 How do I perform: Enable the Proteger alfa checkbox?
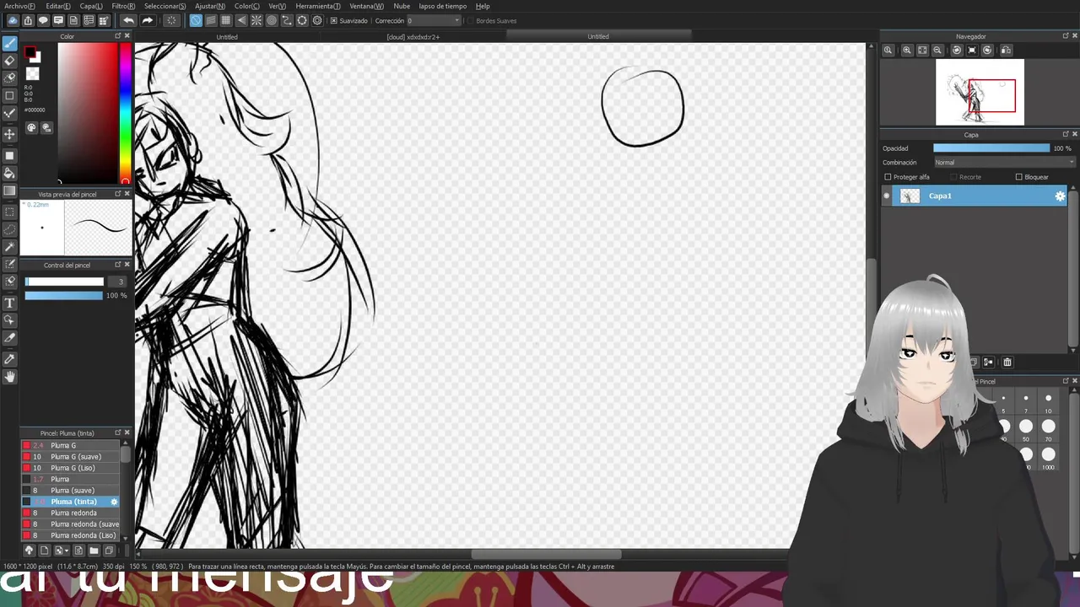888,177
